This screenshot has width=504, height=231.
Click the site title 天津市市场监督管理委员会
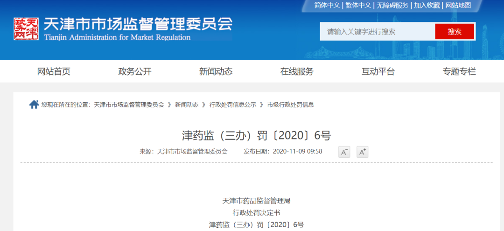pyautogui.click(x=138, y=23)
